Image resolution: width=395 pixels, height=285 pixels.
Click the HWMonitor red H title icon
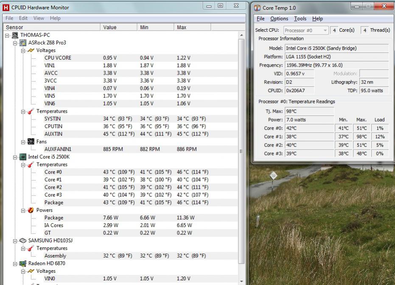pyautogui.click(x=6, y=8)
